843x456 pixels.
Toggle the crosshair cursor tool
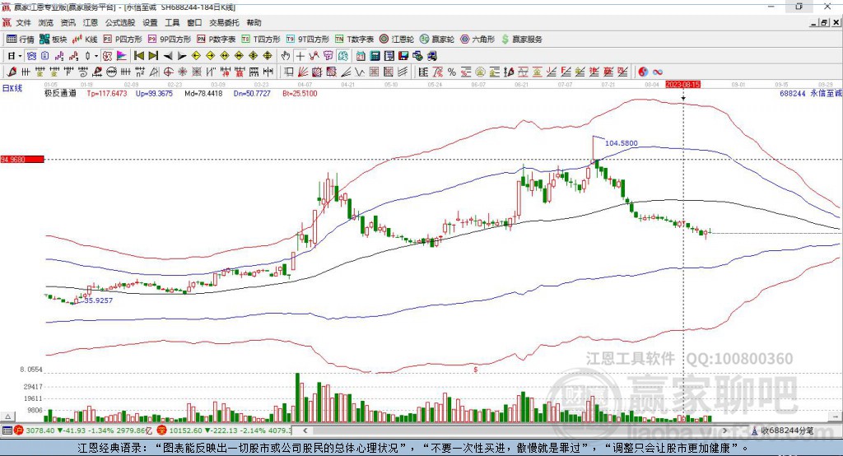pos(300,56)
